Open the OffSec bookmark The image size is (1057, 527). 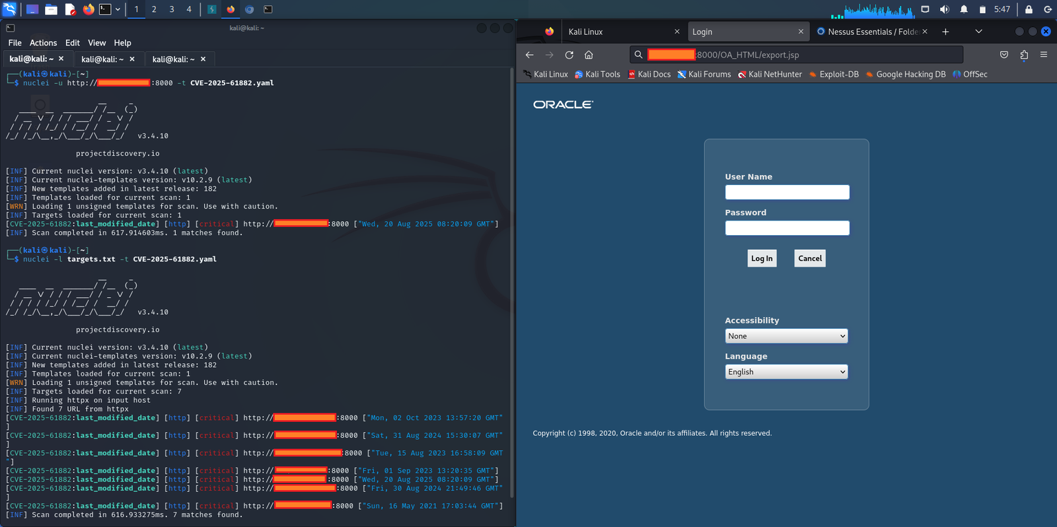970,75
